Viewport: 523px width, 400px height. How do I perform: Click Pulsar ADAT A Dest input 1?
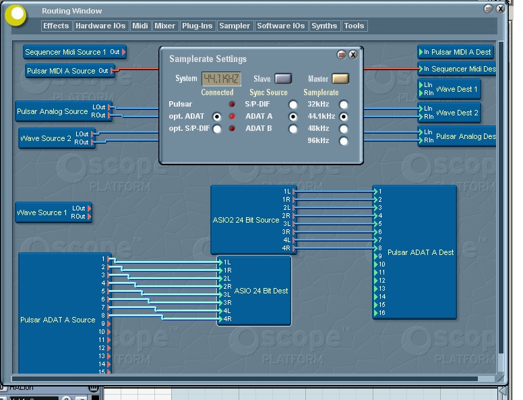click(375, 192)
